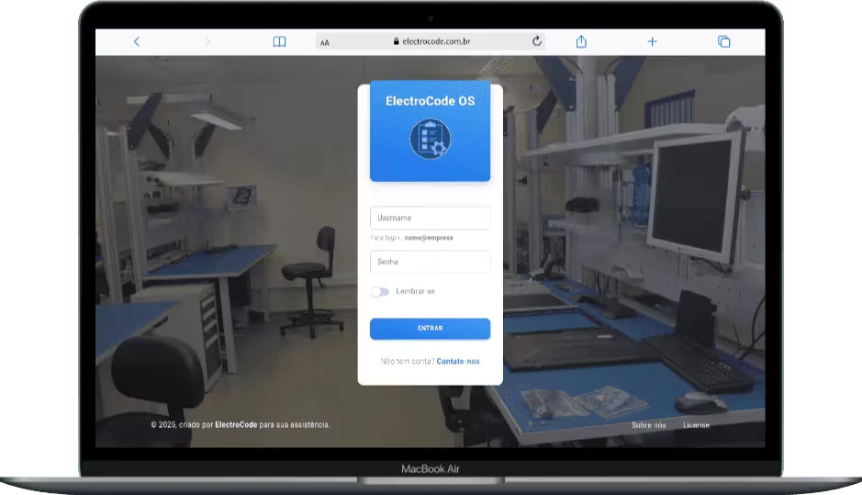The width and height of the screenshot is (862, 495).
Task: Open the License footer link
Action: [x=696, y=425]
